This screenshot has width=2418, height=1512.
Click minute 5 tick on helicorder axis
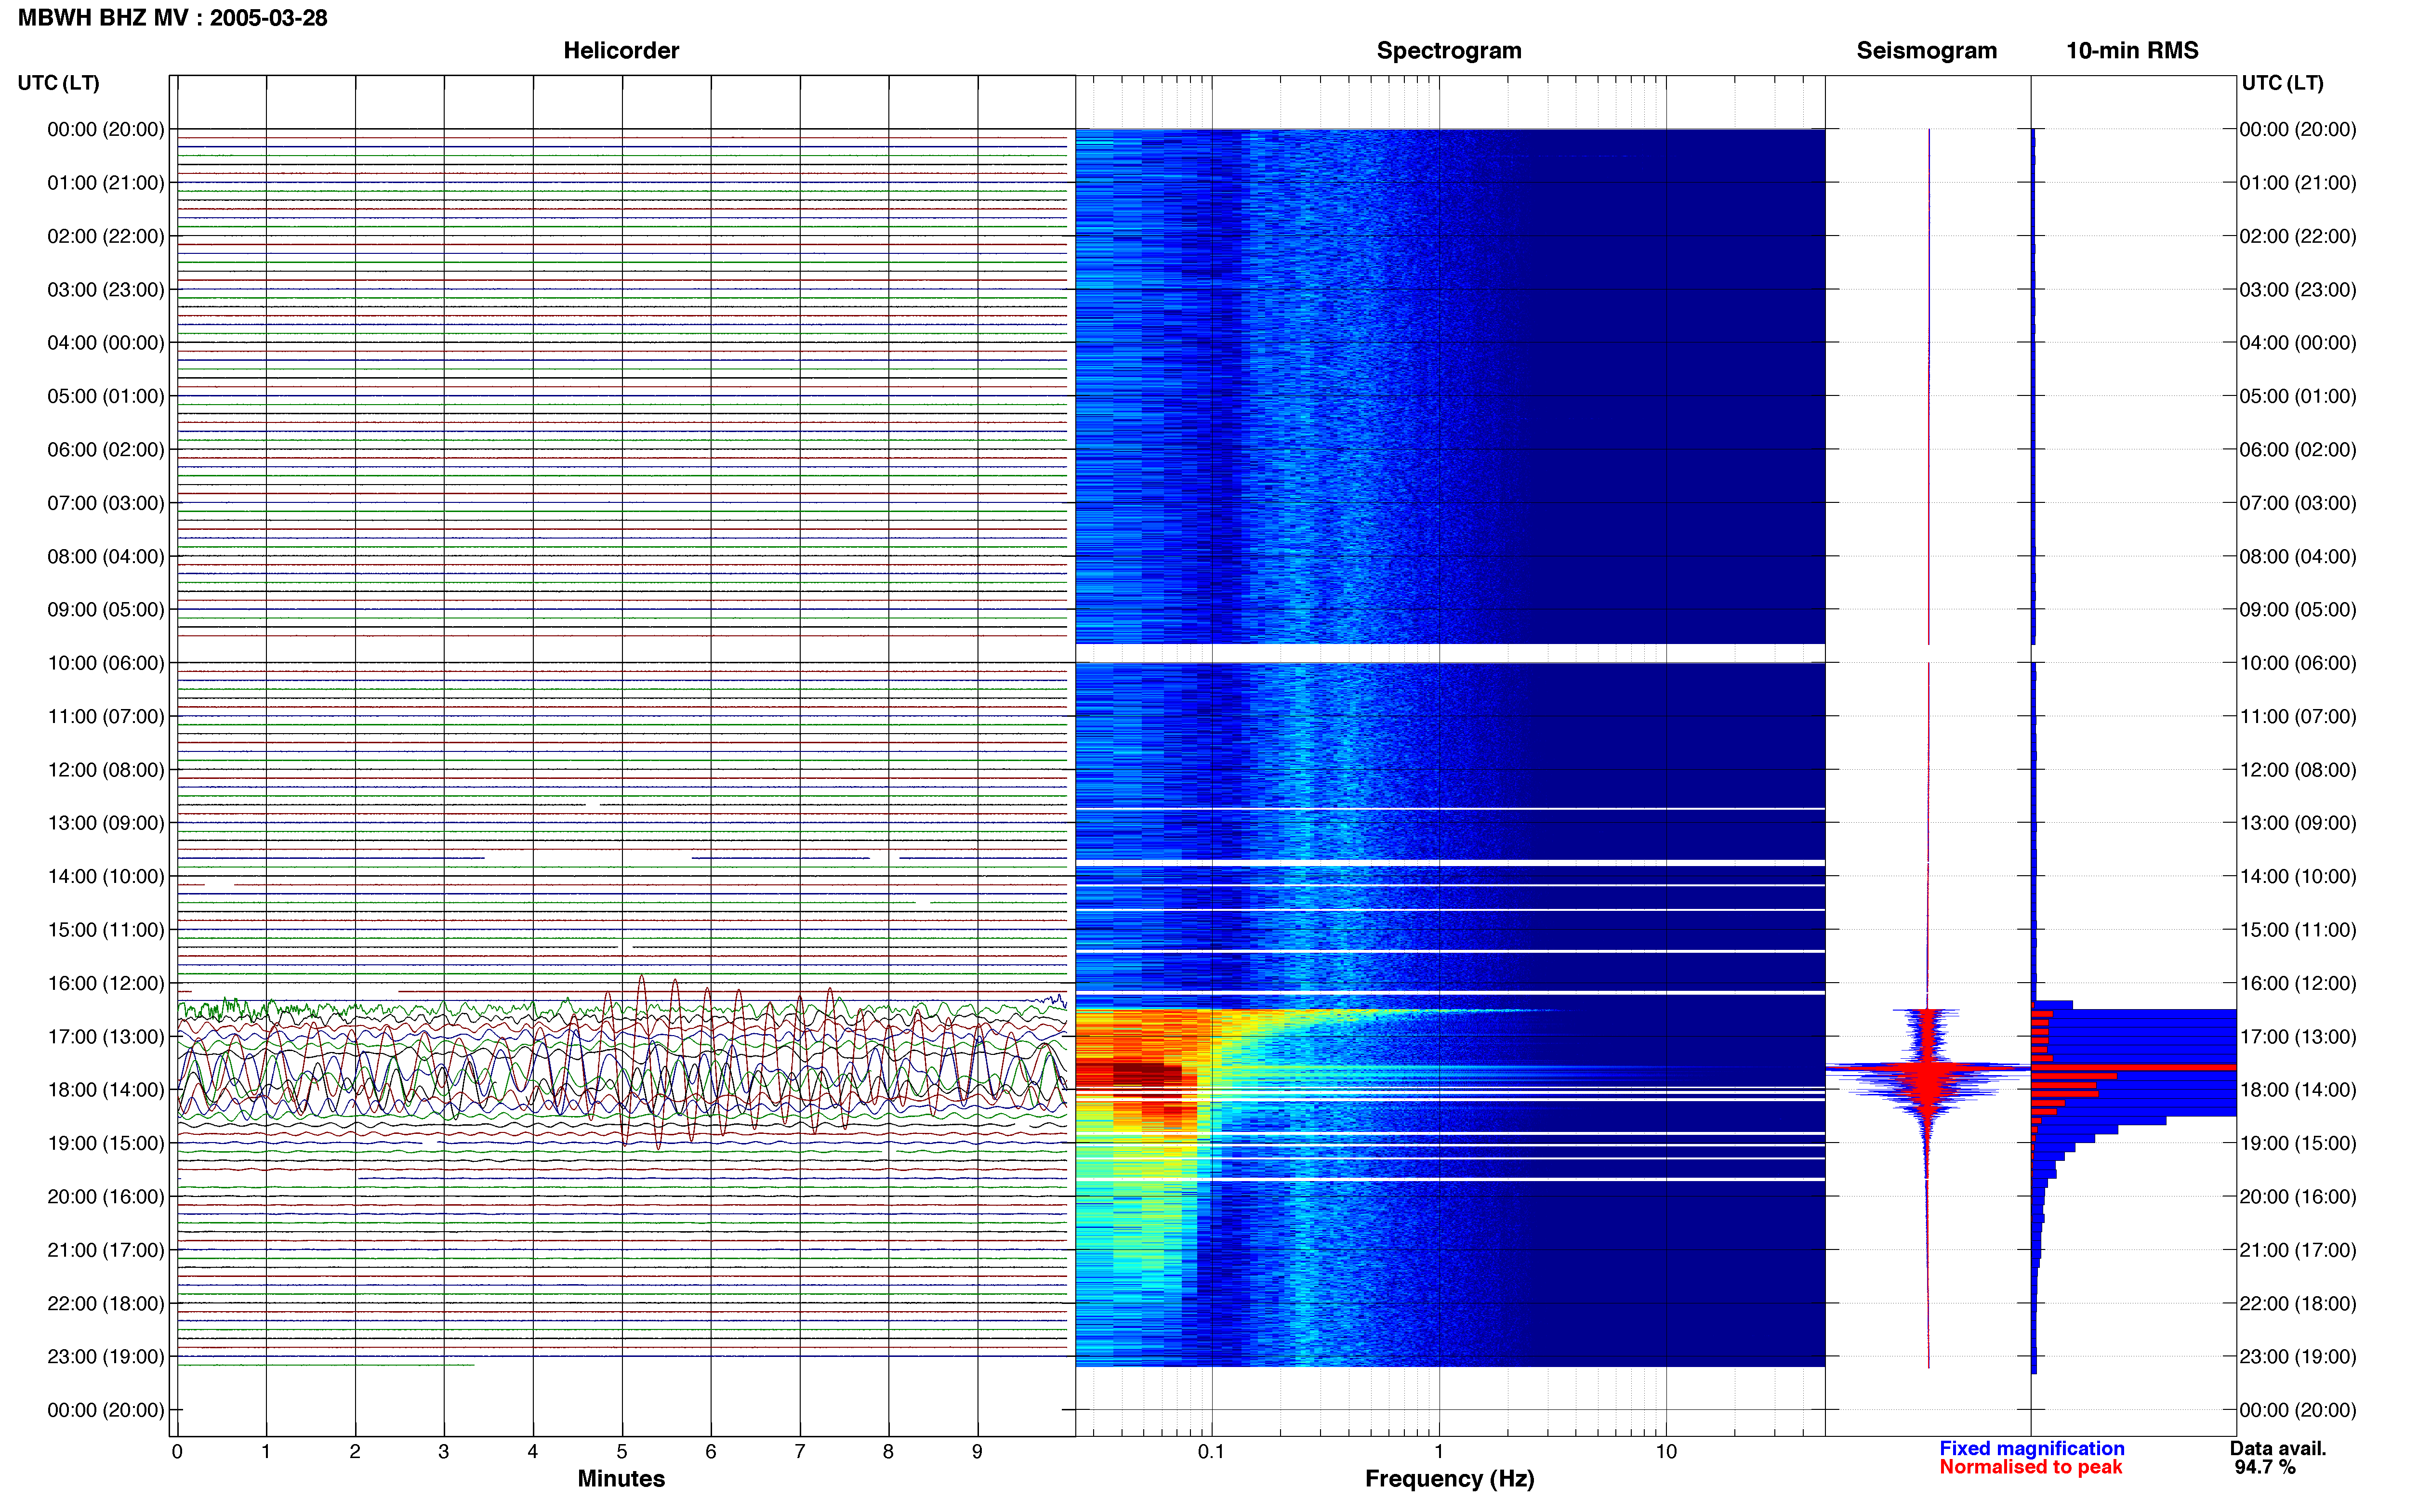(622, 1451)
